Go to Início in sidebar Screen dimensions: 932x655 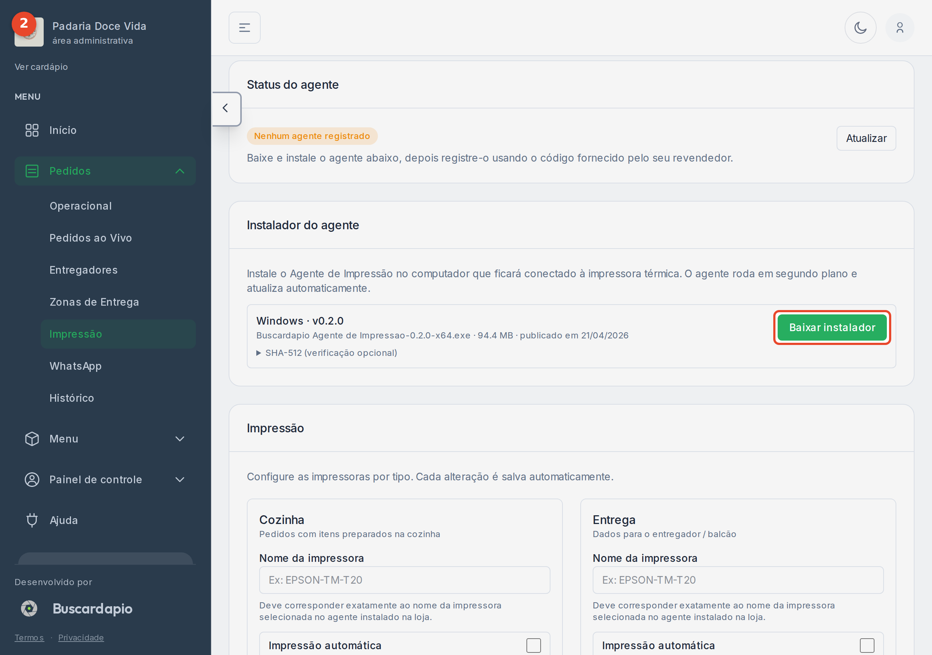coord(105,130)
